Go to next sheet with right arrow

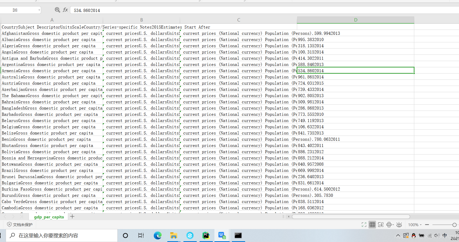point(13,217)
